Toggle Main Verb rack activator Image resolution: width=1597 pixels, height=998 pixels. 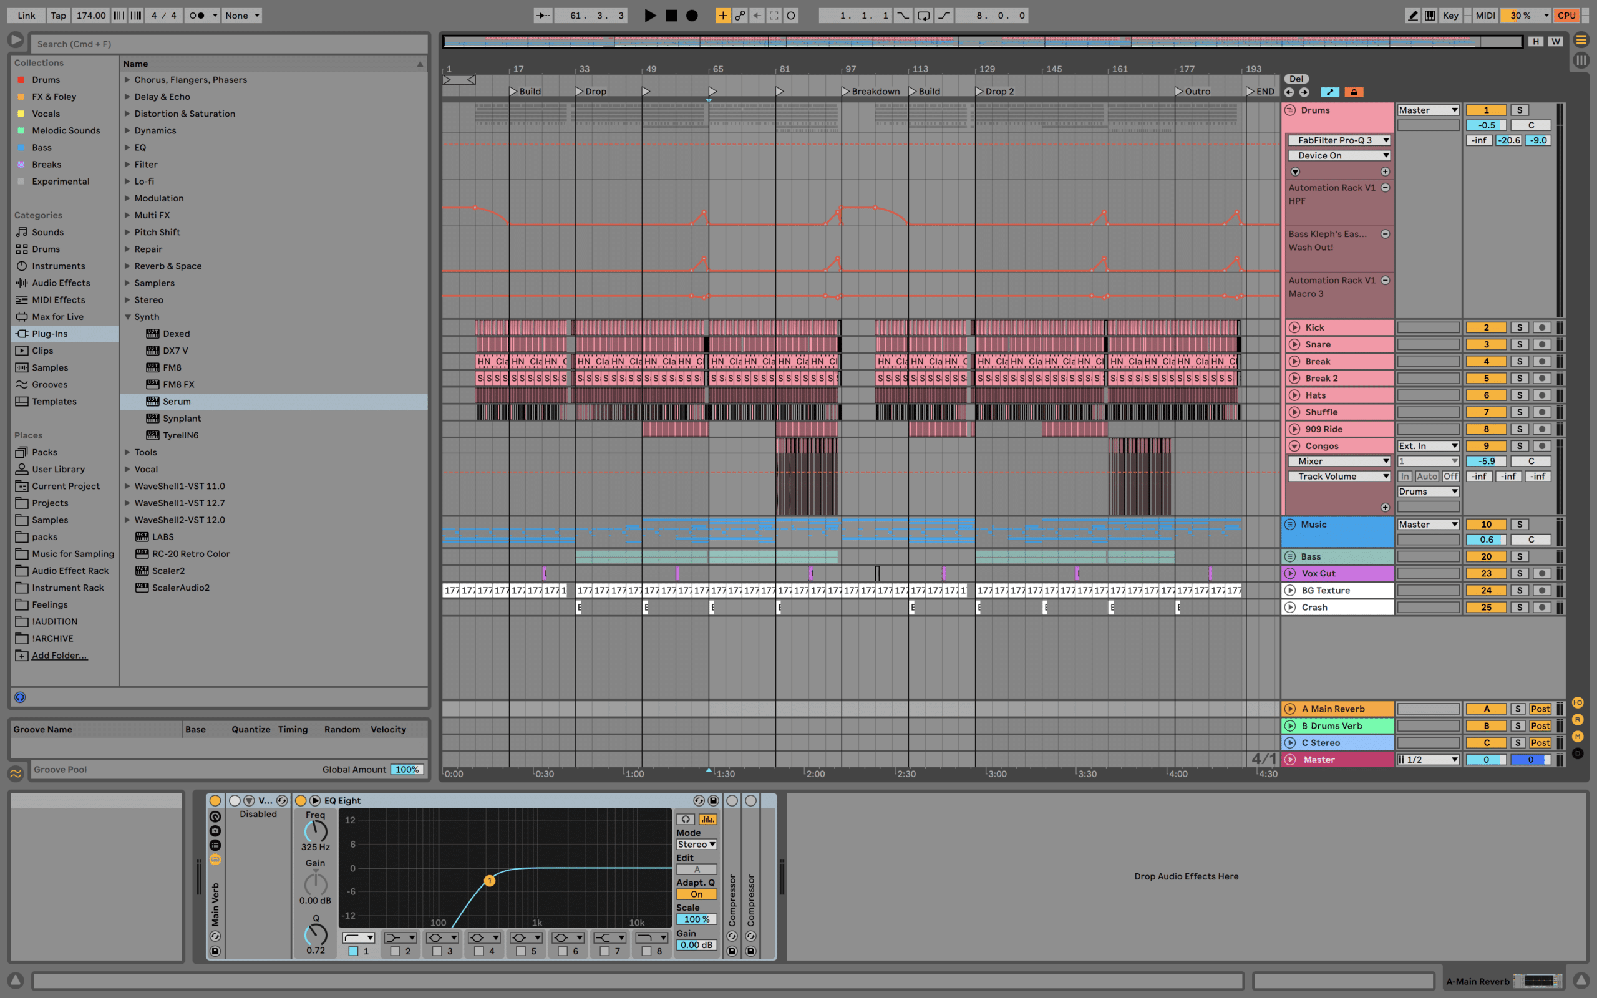215,801
